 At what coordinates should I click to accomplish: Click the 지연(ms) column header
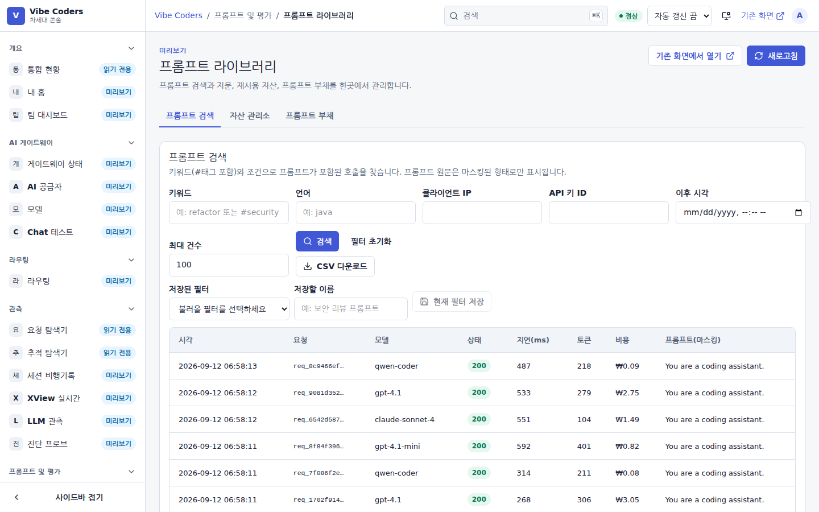tap(533, 340)
